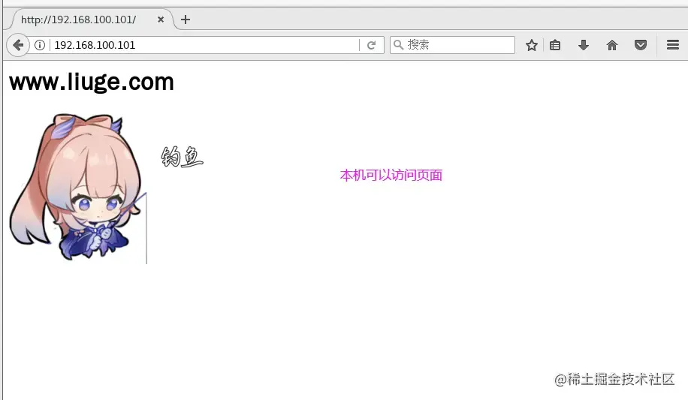Viewport: 688px width, 400px height.
Task: Go back using the back arrow button
Action: pyautogui.click(x=18, y=45)
